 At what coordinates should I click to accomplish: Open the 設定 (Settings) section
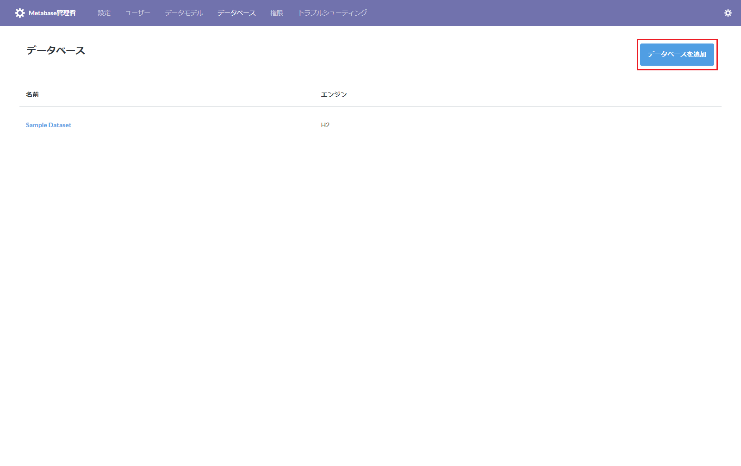(x=104, y=12)
